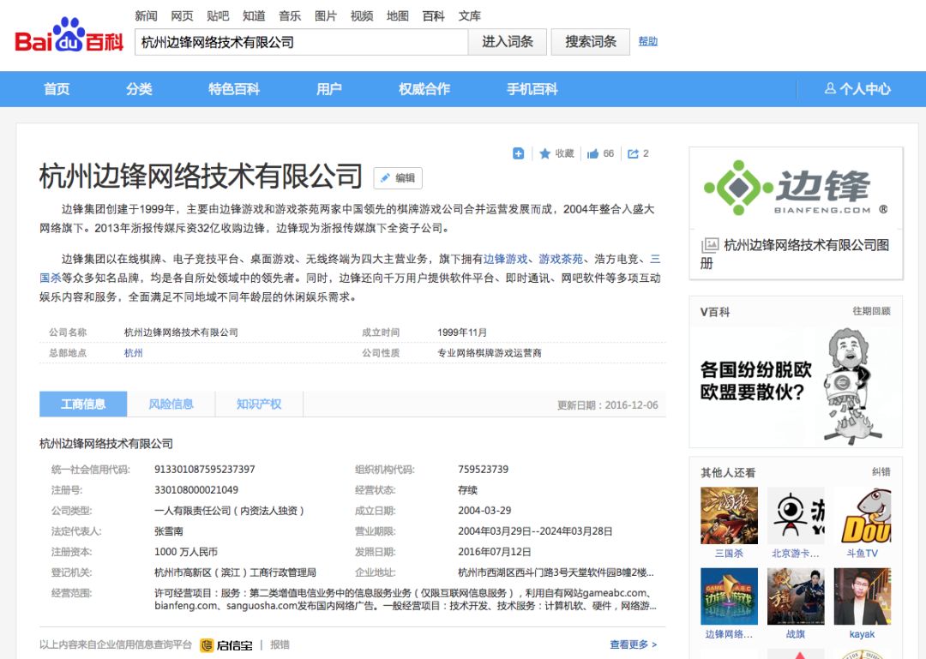Switch to the 知识产权 tab

[258, 404]
